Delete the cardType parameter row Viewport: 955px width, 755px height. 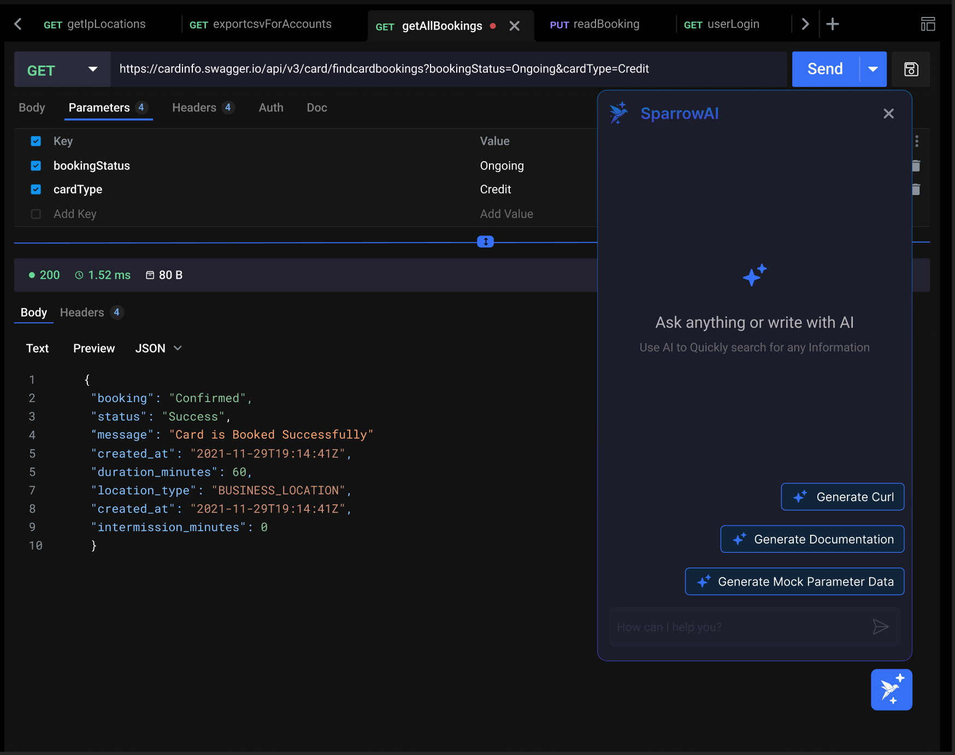[x=916, y=189]
